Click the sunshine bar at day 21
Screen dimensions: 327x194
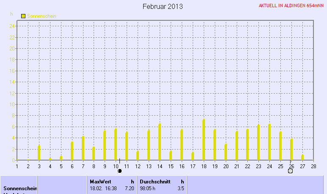point(236,145)
